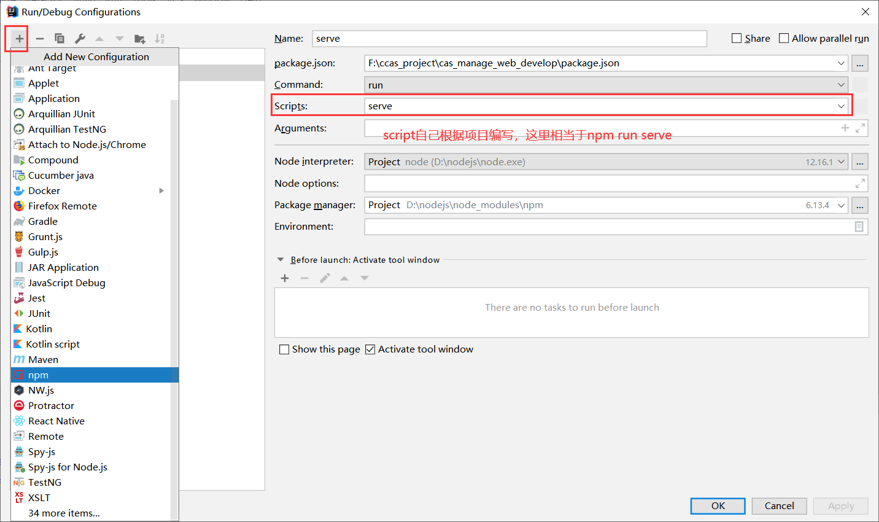Select npm configuration type
Image resolution: width=879 pixels, height=522 pixels.
click(95, 375)
